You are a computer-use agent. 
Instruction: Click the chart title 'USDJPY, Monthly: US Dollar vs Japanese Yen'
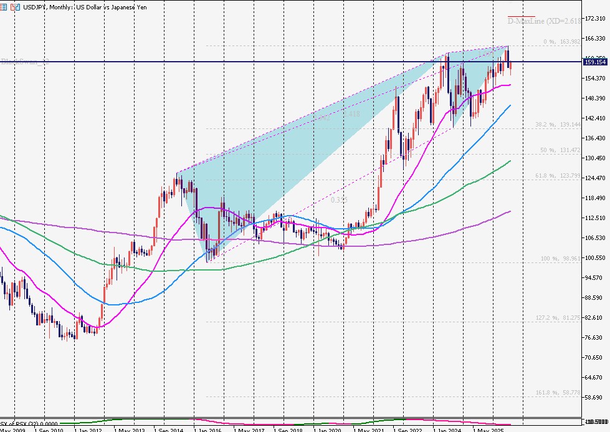pyautogui.click(x=85, y=7)
